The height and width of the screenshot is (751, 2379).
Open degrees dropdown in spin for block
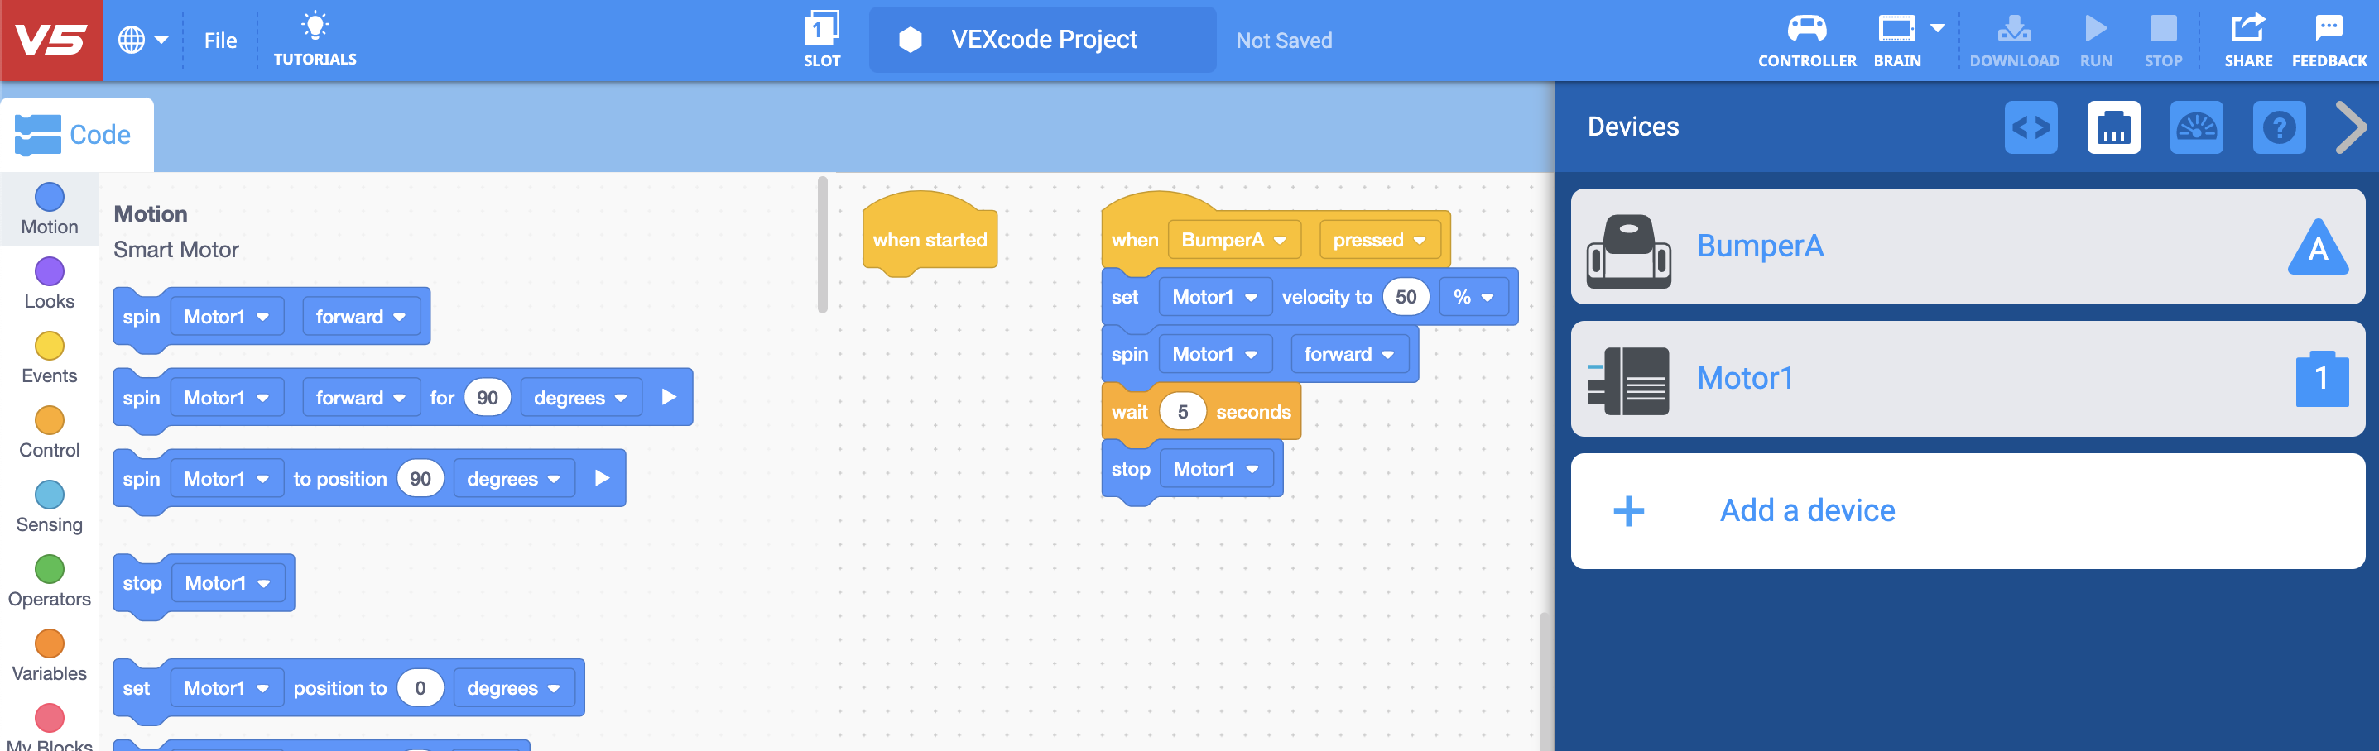[x=581, y=398]
